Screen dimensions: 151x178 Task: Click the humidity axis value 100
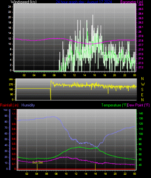6,110
